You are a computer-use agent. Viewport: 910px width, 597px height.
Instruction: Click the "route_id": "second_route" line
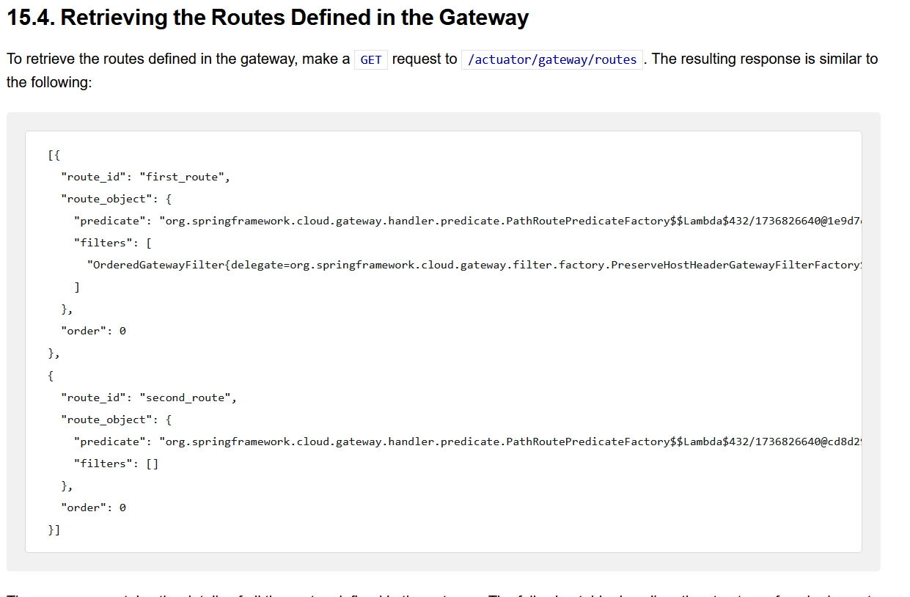coord(149,398)
